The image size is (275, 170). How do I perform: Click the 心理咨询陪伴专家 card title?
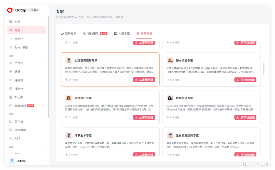pos(86,60)
